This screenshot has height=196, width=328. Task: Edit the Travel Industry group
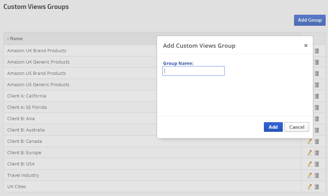pos(310,175)
